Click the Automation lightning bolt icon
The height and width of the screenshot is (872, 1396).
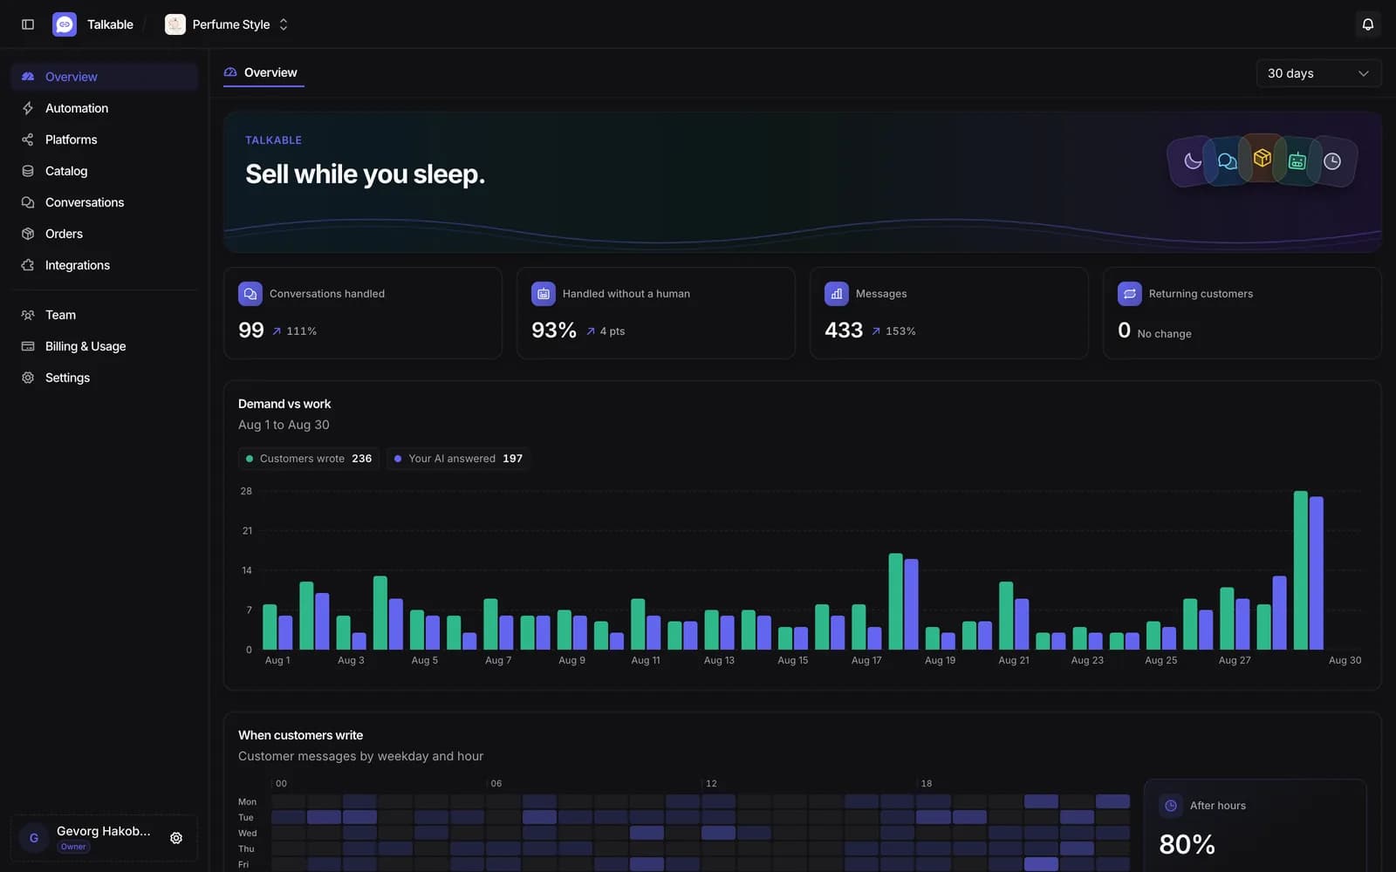coord(28,108)
